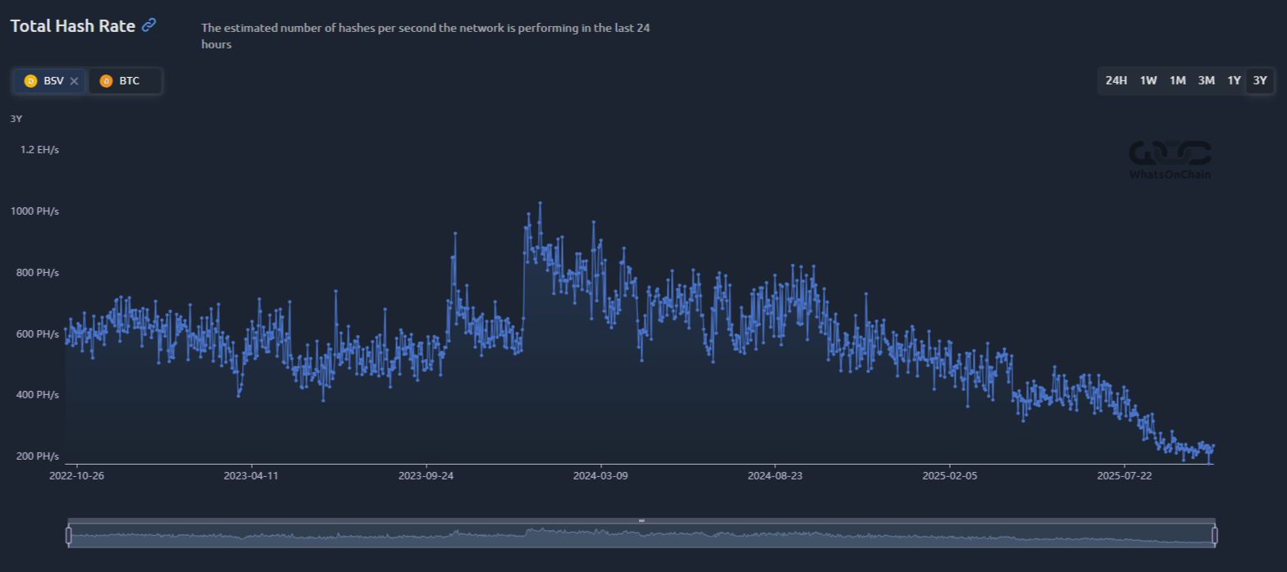This screenshot has height=572, width=1287.
Task: Click the 200 PH/s axis label
Action: tap(38, 456)
